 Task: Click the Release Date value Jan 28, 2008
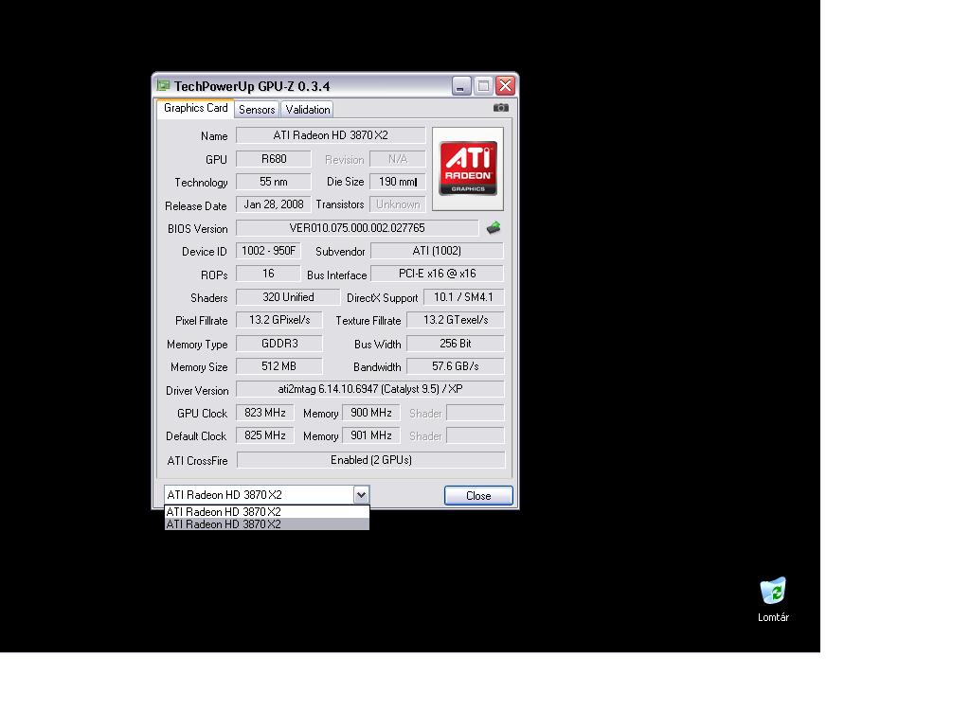click(x=274, y=204)
